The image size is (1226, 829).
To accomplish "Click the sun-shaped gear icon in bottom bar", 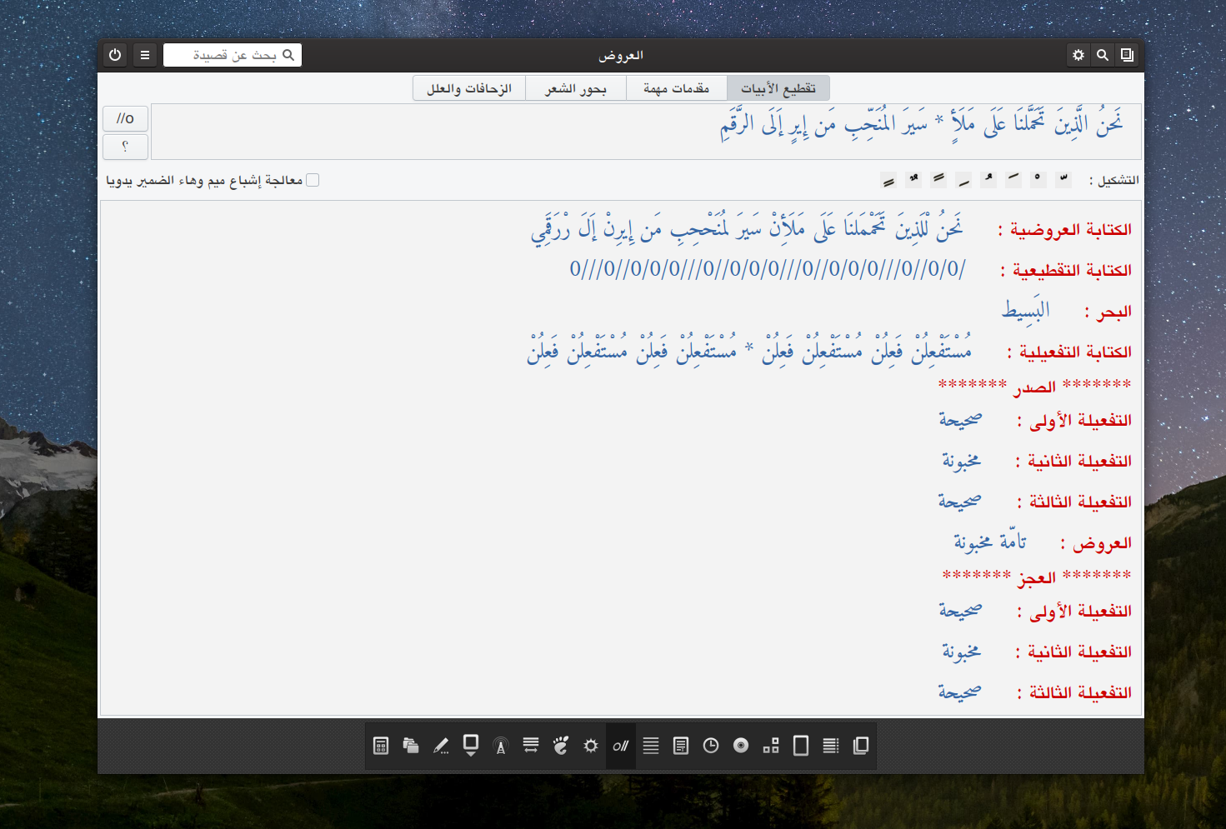I will [591, 746].
